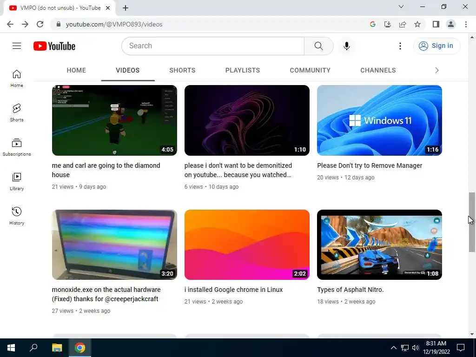Viewport: 476px width, 357px height.
Task: Open diamond house video thumbnail
Action: (x=114, y=120)
